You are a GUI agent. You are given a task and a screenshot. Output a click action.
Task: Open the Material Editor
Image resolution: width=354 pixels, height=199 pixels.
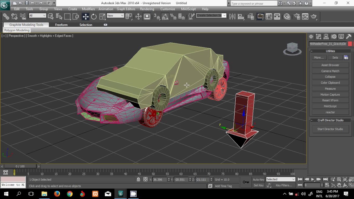[x=287, y=17]
